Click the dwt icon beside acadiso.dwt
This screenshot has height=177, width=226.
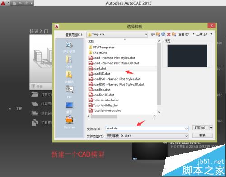(x=90, y=90)
